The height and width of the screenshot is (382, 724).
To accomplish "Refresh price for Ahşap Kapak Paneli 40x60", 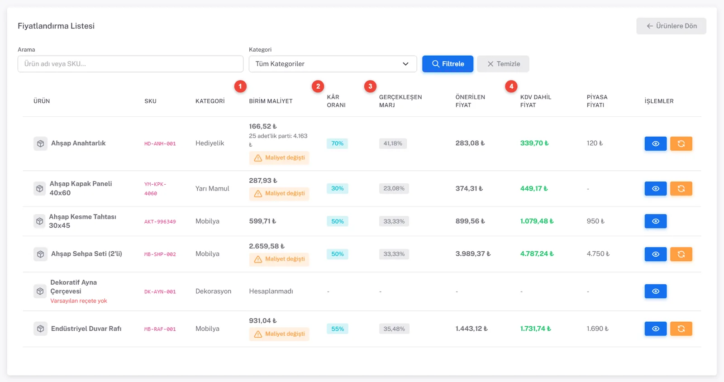I will (681, 188).
